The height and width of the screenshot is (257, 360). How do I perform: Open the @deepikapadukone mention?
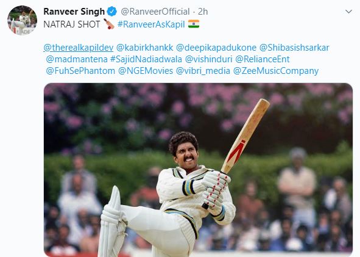tap(216, 48)
